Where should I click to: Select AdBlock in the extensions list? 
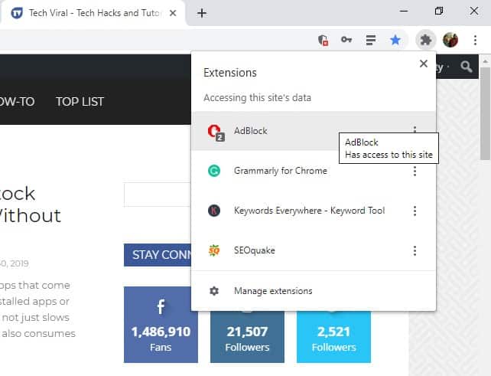313,131
